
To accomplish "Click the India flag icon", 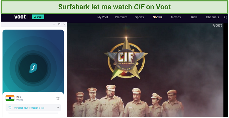I will tap(10, 98).
